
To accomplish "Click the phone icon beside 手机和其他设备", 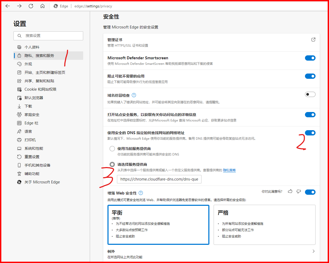I will tap(19, 165).
